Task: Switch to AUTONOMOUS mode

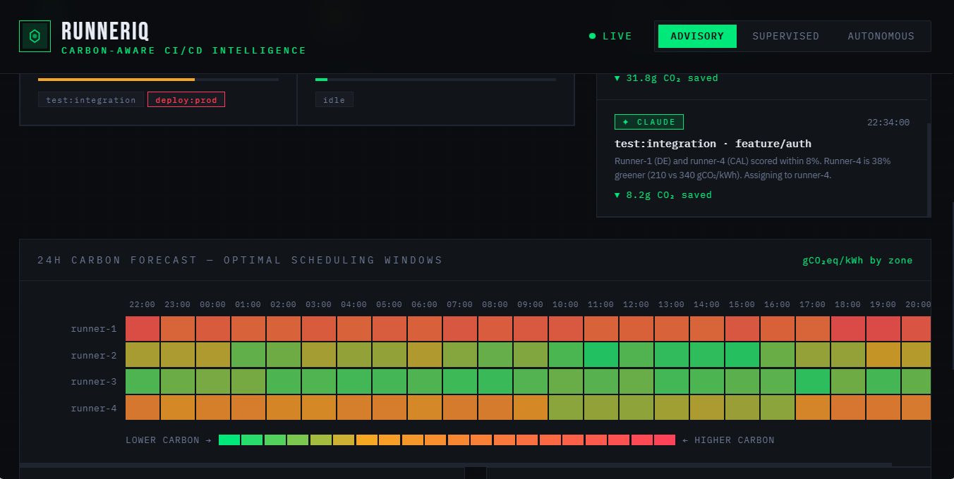Action: coord(881,37)
